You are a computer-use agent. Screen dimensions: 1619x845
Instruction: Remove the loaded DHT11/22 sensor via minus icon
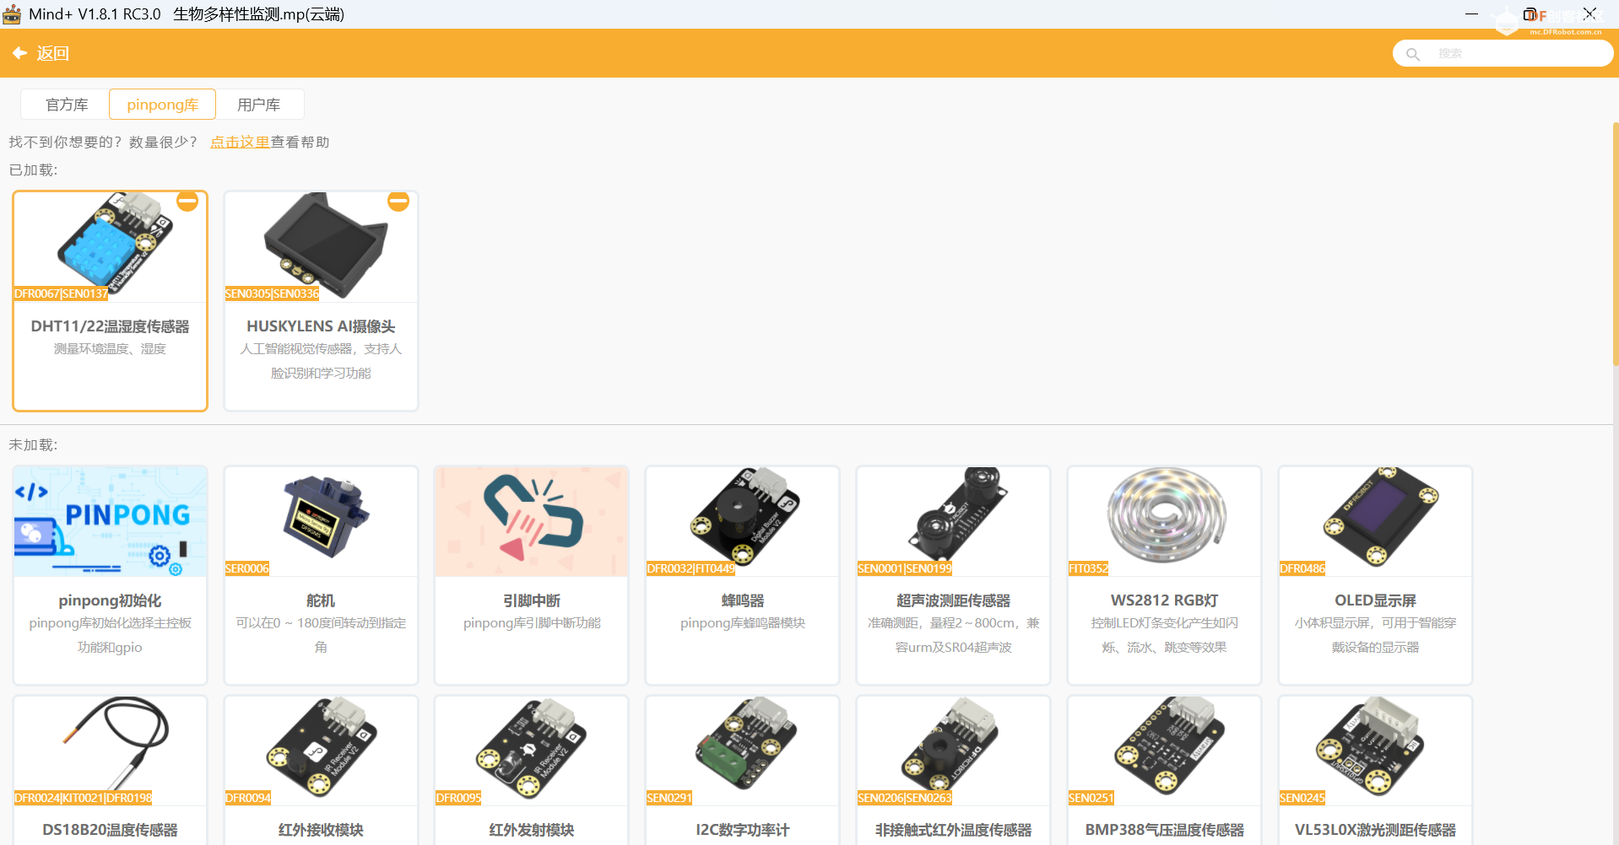pos(187,201)
